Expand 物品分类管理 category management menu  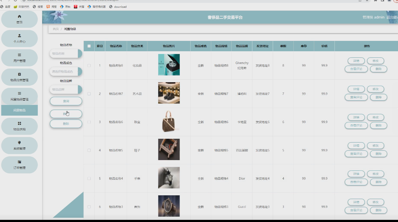tap(20, 77)
